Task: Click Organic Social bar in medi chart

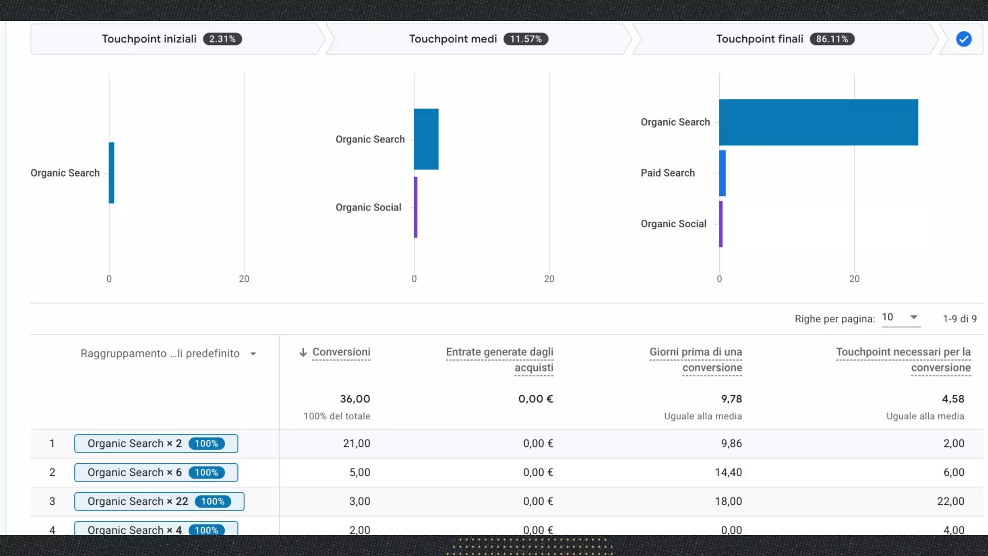Action: 415,207
